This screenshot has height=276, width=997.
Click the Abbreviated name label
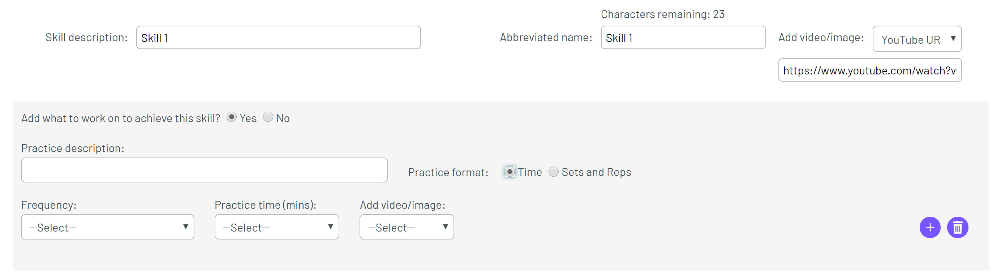[x=546, y=38]
